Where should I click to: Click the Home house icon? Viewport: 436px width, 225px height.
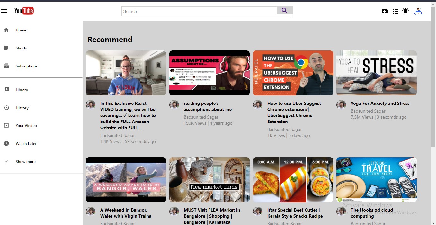[x=6, y=30]
